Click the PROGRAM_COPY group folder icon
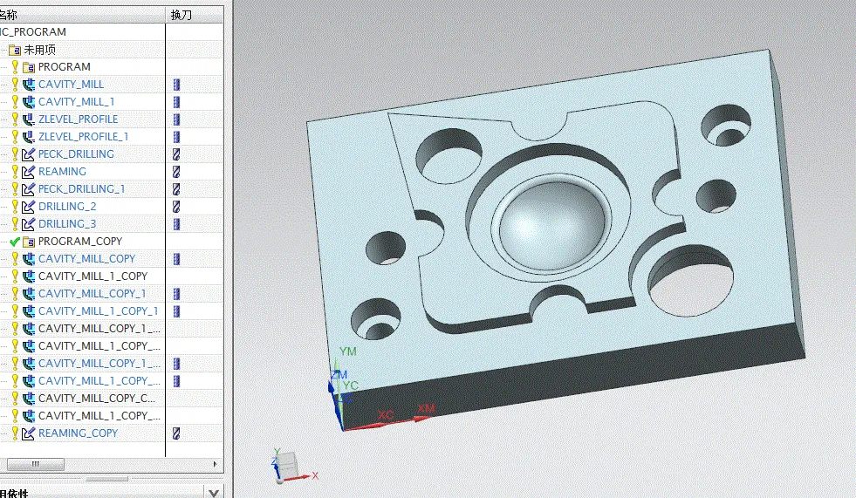 (29, 242)
